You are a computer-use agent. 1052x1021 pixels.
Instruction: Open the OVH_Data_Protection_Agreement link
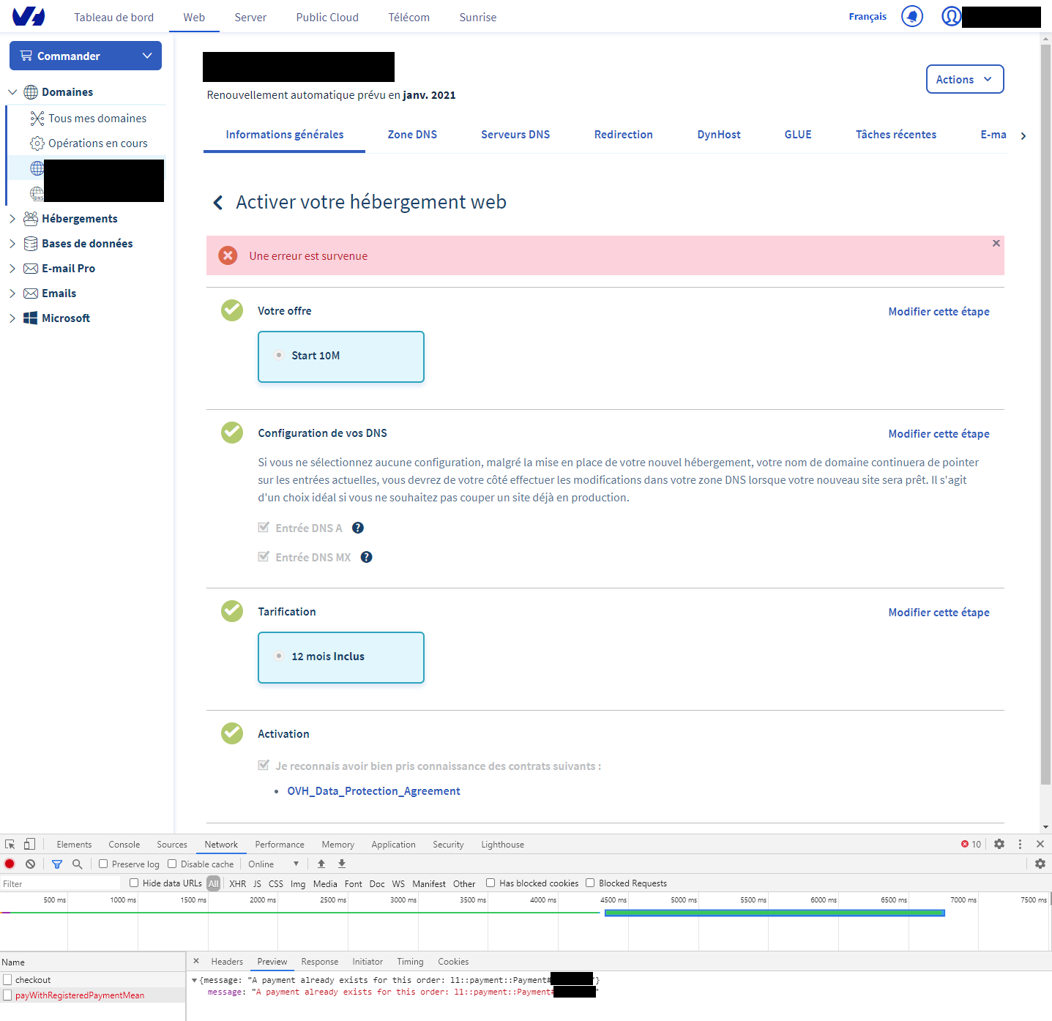pos(373,791)
